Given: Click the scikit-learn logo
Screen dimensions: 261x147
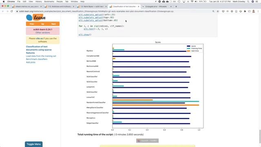Looking at the screenshot, I should pyautogui.click(x=36, y=17).
